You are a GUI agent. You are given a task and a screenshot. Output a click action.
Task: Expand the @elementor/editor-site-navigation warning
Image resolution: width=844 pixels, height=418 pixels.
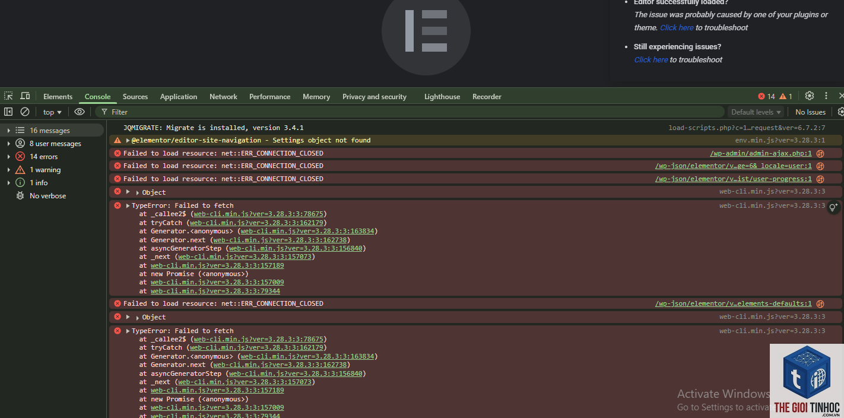(x=128, y=140)
